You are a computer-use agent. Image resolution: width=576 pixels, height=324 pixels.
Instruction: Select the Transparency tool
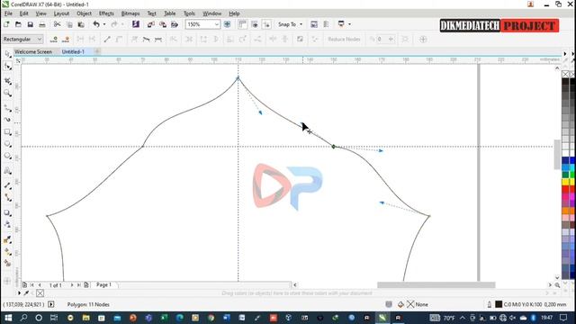(8, 224)
